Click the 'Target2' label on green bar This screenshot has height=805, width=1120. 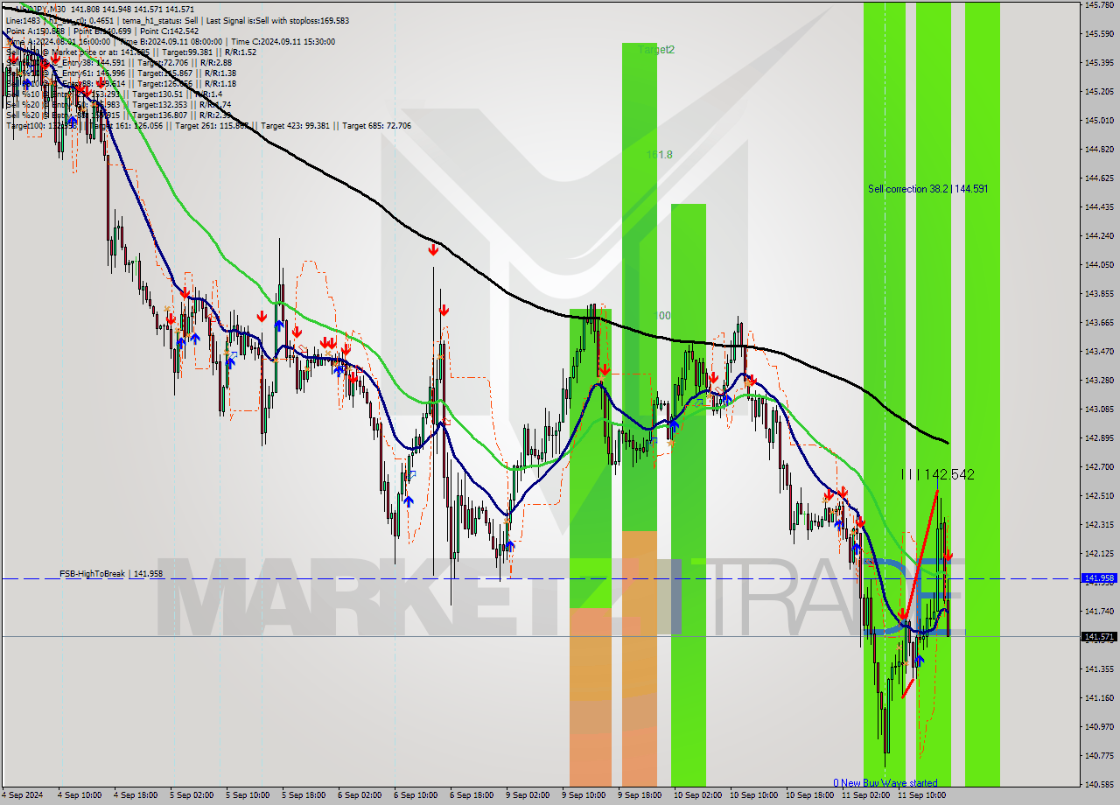coord(656,50)
